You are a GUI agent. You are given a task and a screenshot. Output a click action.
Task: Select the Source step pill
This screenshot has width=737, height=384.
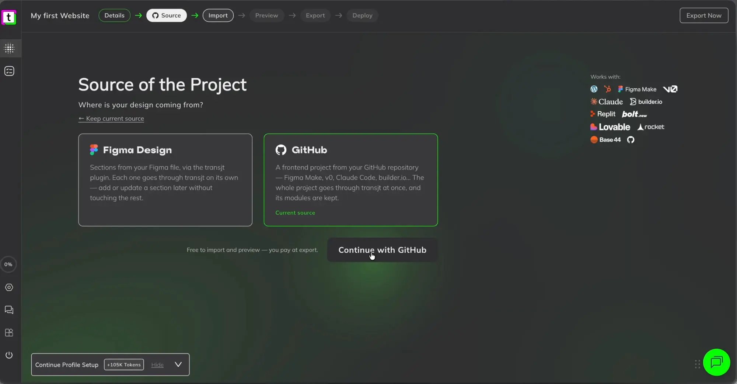(167, 15)
